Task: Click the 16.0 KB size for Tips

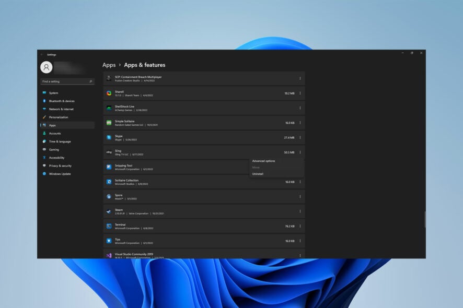Action: [290, 241]
